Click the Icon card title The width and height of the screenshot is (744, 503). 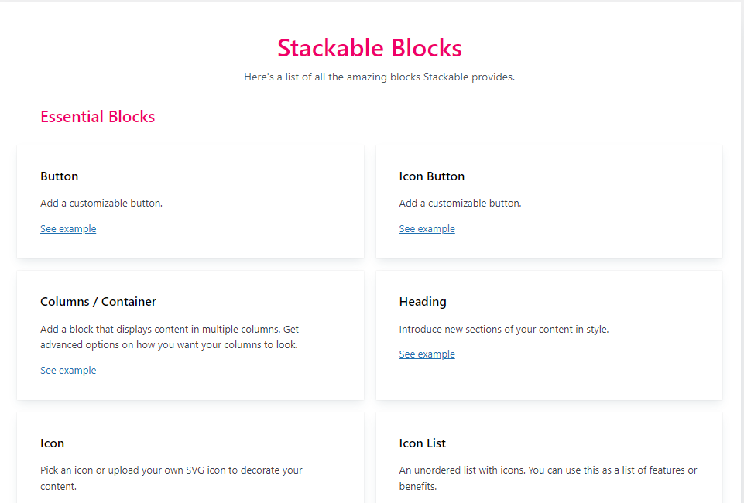pos(53,443)
